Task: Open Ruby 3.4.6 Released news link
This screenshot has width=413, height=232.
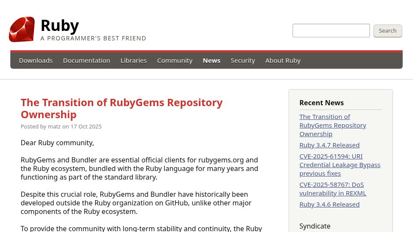Action: (330, 205)
